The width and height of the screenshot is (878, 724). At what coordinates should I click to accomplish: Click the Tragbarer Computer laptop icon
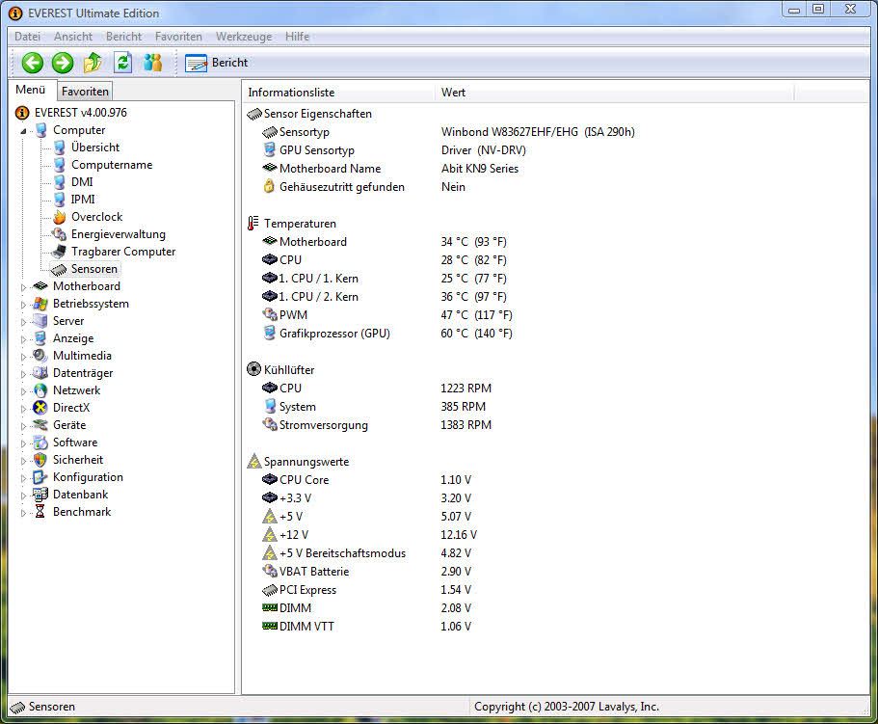point(59,252)
